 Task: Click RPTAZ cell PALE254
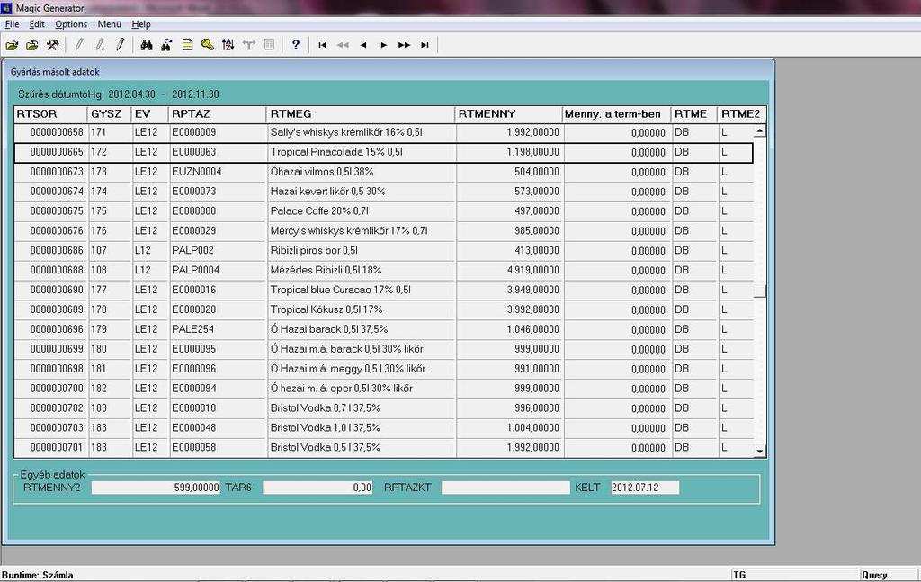(218, 329)
